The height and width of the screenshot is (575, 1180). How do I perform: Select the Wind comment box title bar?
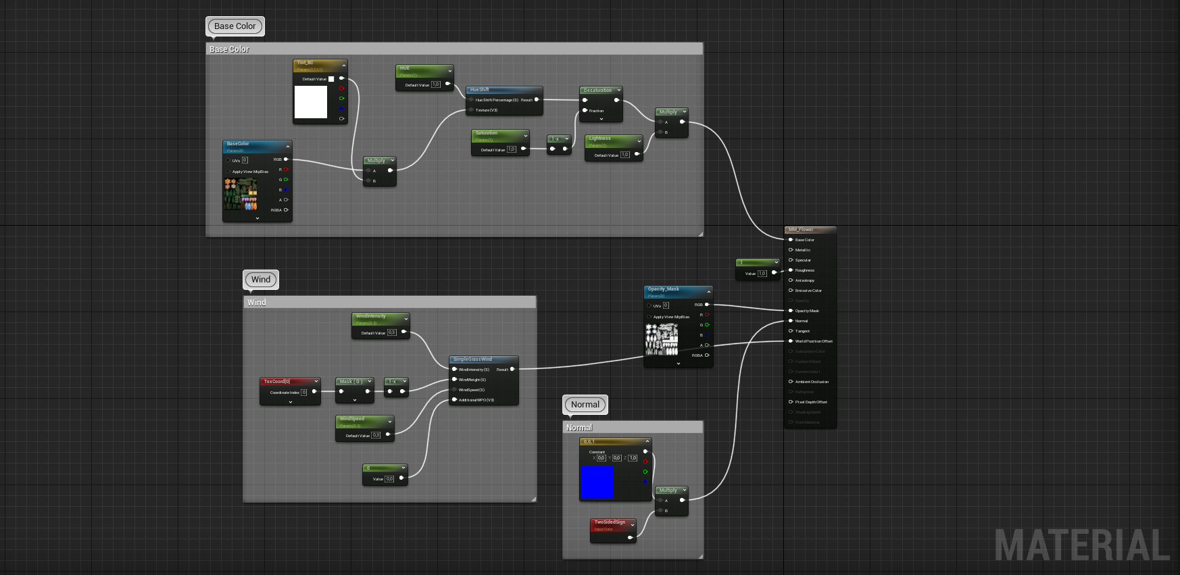389,303
